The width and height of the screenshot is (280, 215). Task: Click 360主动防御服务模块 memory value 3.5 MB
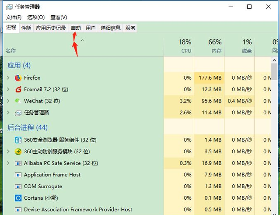click(x=213, y=152)
